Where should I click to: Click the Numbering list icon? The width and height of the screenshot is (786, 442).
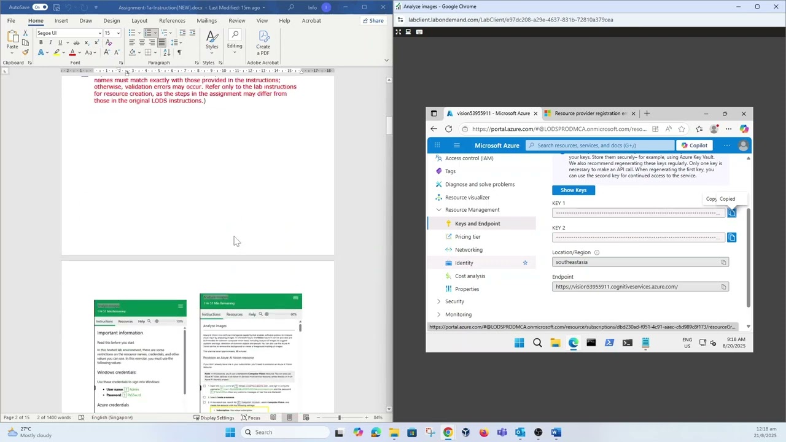pos(148,33)
